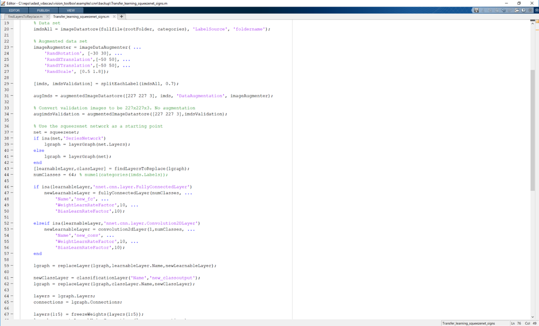Click the 'splitEachLabel' call on line 29
Image resolution: width=539 pixels, height=326 pixels.
tap(119, 84)
